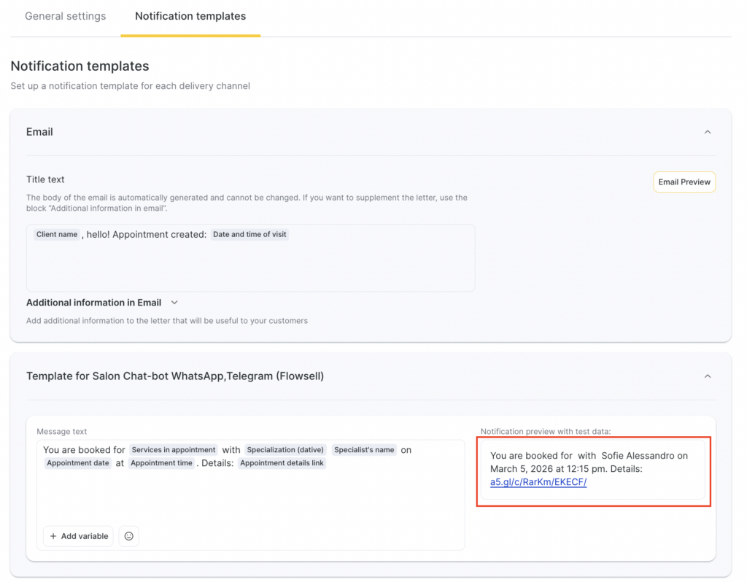The width and height of the screenshot is (747, 582).
Task: Open the a5.gl appointment details link
Action: (x=538, y=482)
